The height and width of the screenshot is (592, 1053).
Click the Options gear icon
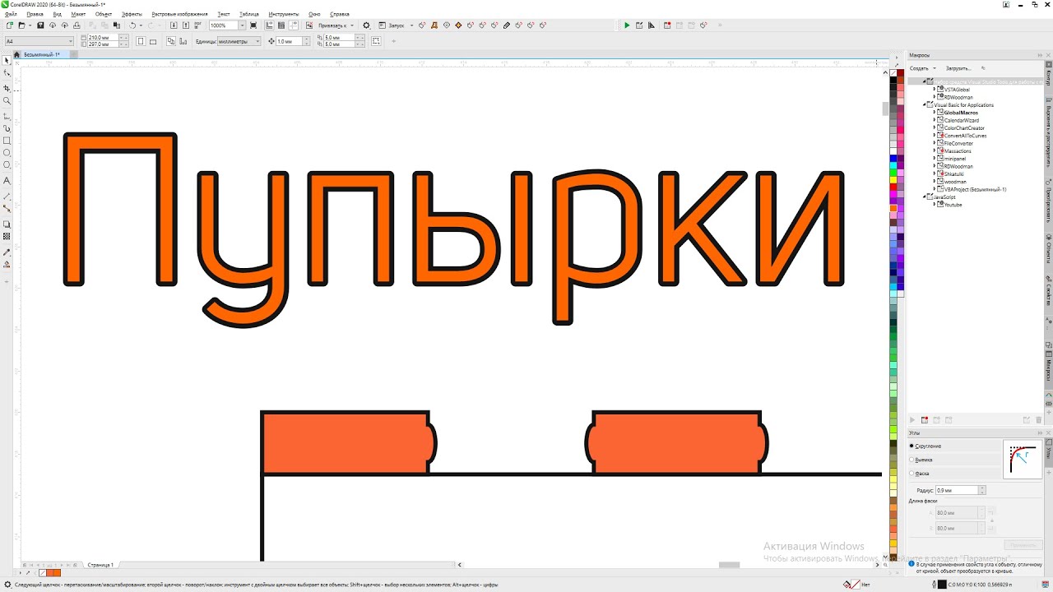click(x=367, y=25)
